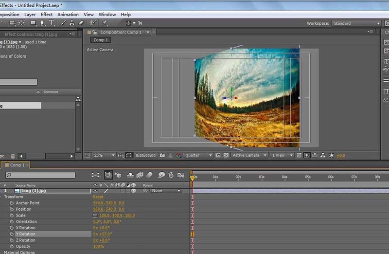Viewport: 389px width, 254px height.
Task: Pick the Eraser tool
Action: pyautogui.click(x=81, y=23)
